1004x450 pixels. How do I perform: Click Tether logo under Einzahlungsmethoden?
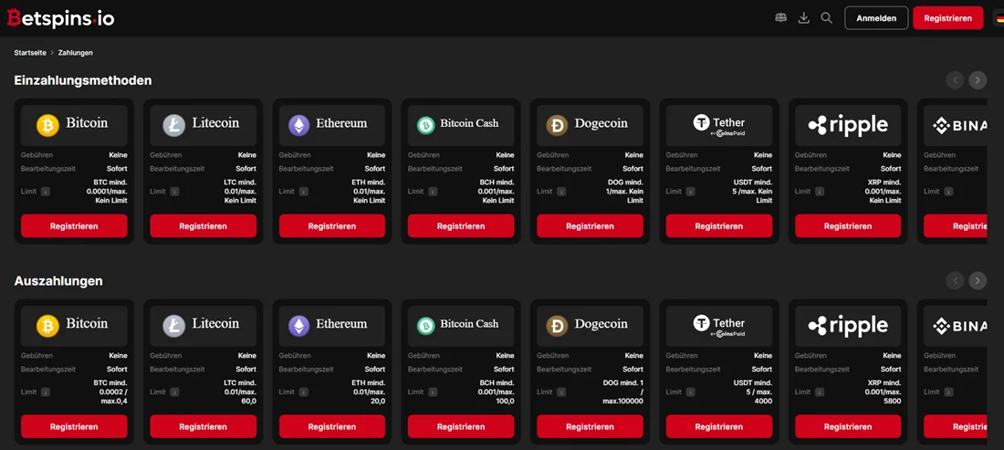[719, 125]
